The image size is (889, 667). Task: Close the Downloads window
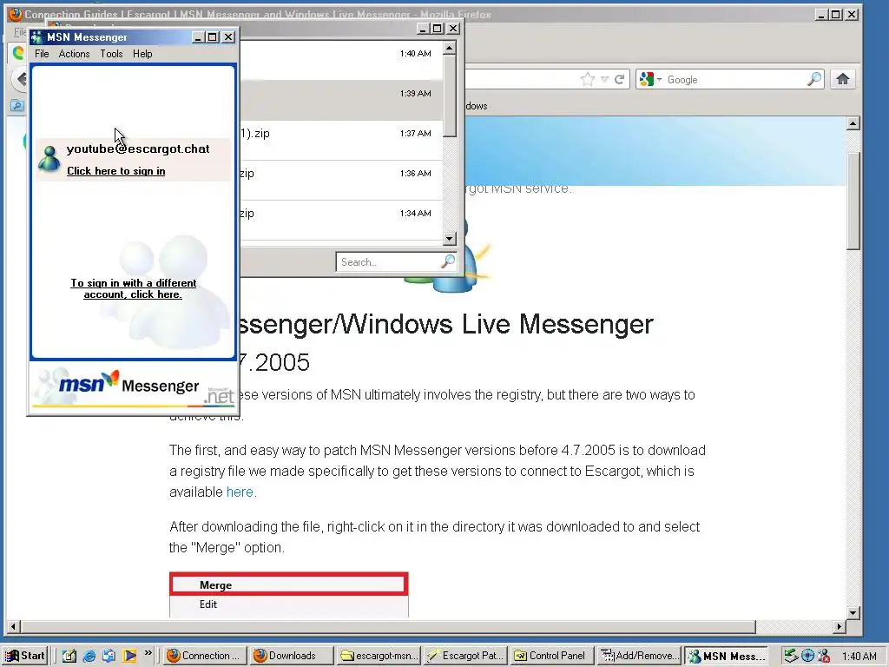point(453,29)
